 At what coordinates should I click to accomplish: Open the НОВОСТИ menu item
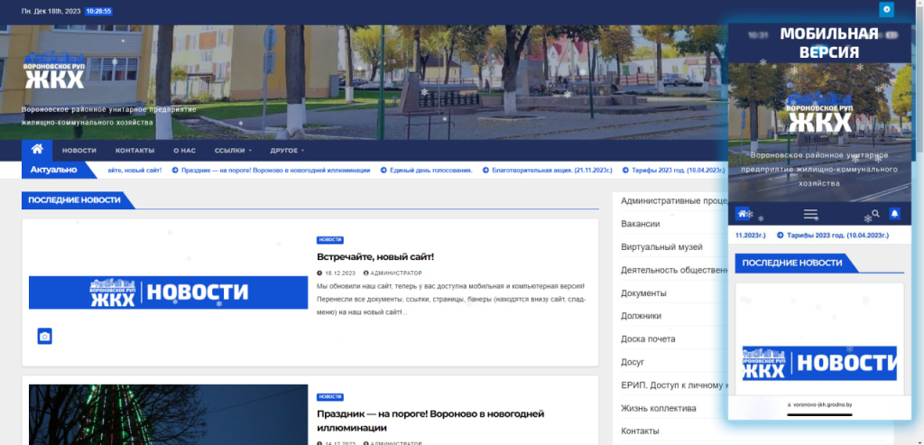79,151
